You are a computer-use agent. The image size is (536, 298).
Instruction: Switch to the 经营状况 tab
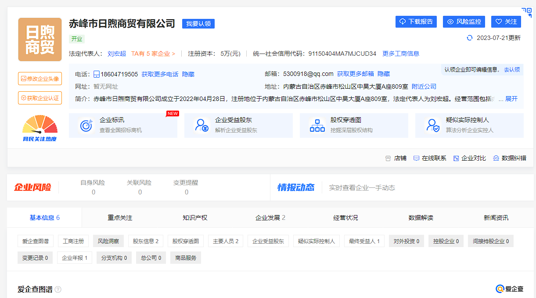coord(345,218)
